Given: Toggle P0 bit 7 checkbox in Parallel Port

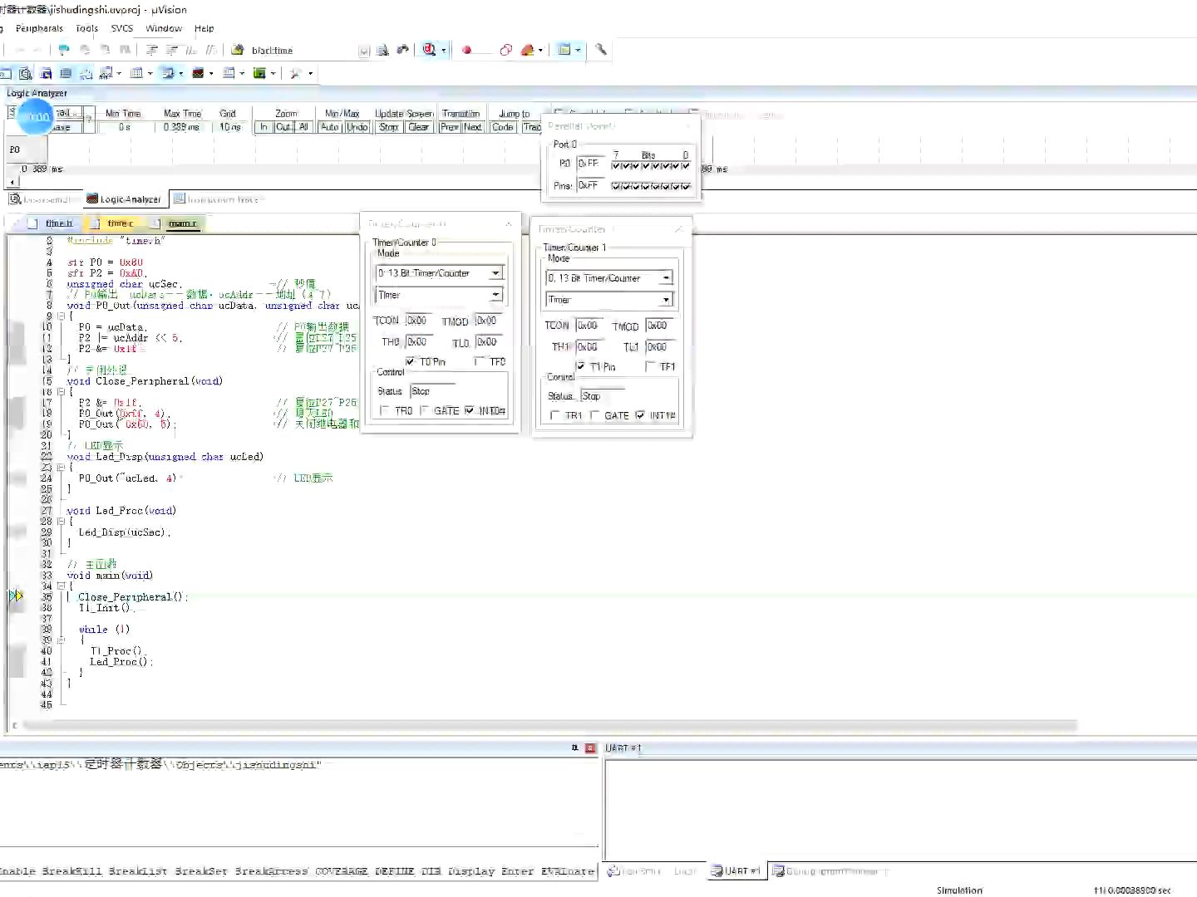Looking at the screenshot, I should tap(616, 165).
